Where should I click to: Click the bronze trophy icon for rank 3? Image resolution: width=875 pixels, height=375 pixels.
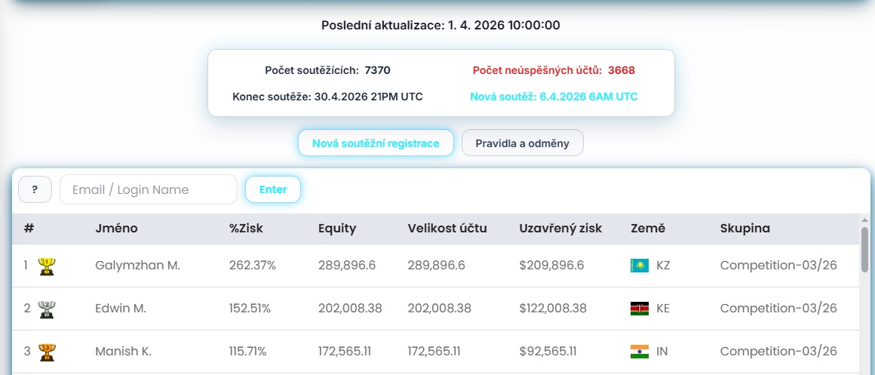47,352
